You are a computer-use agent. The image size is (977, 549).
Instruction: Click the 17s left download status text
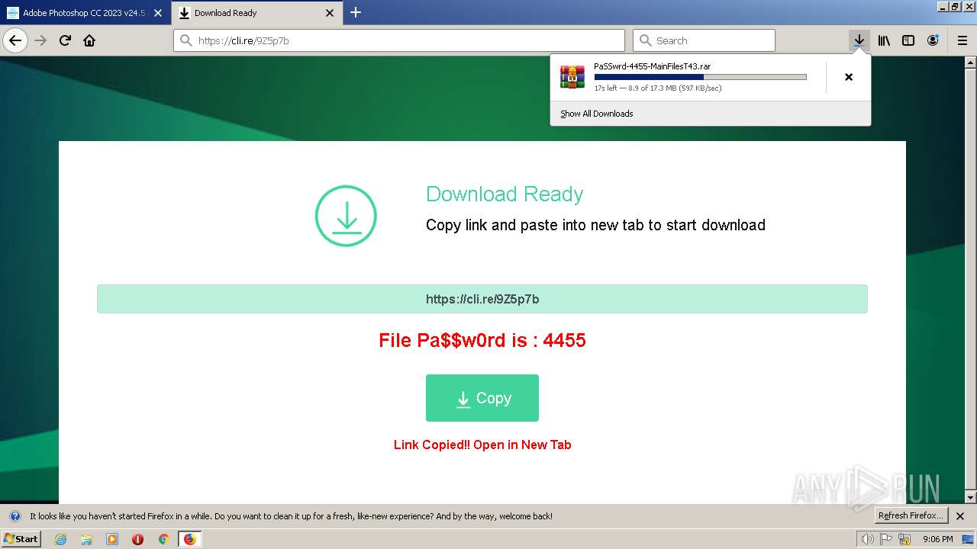point(658,88)
